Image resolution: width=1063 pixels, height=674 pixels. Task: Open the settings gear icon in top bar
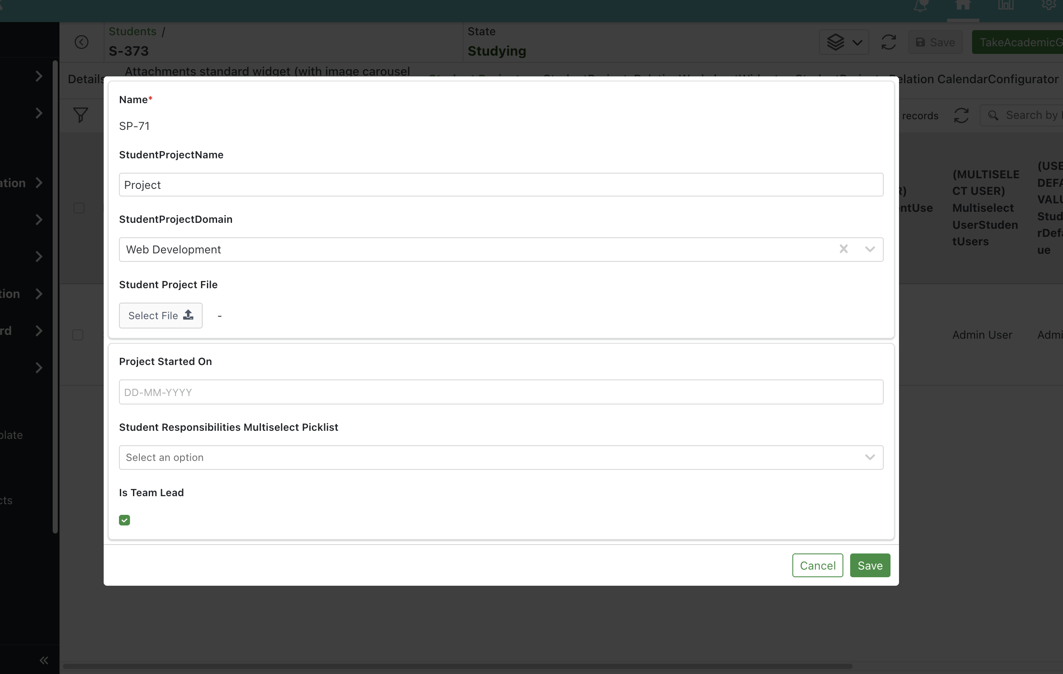(1049, 4)
